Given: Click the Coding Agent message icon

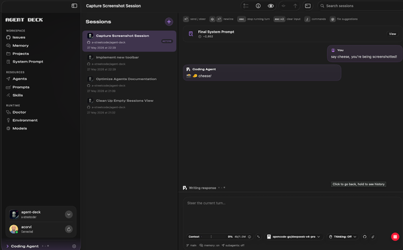Looking at the screenshot, I should 188,69.
